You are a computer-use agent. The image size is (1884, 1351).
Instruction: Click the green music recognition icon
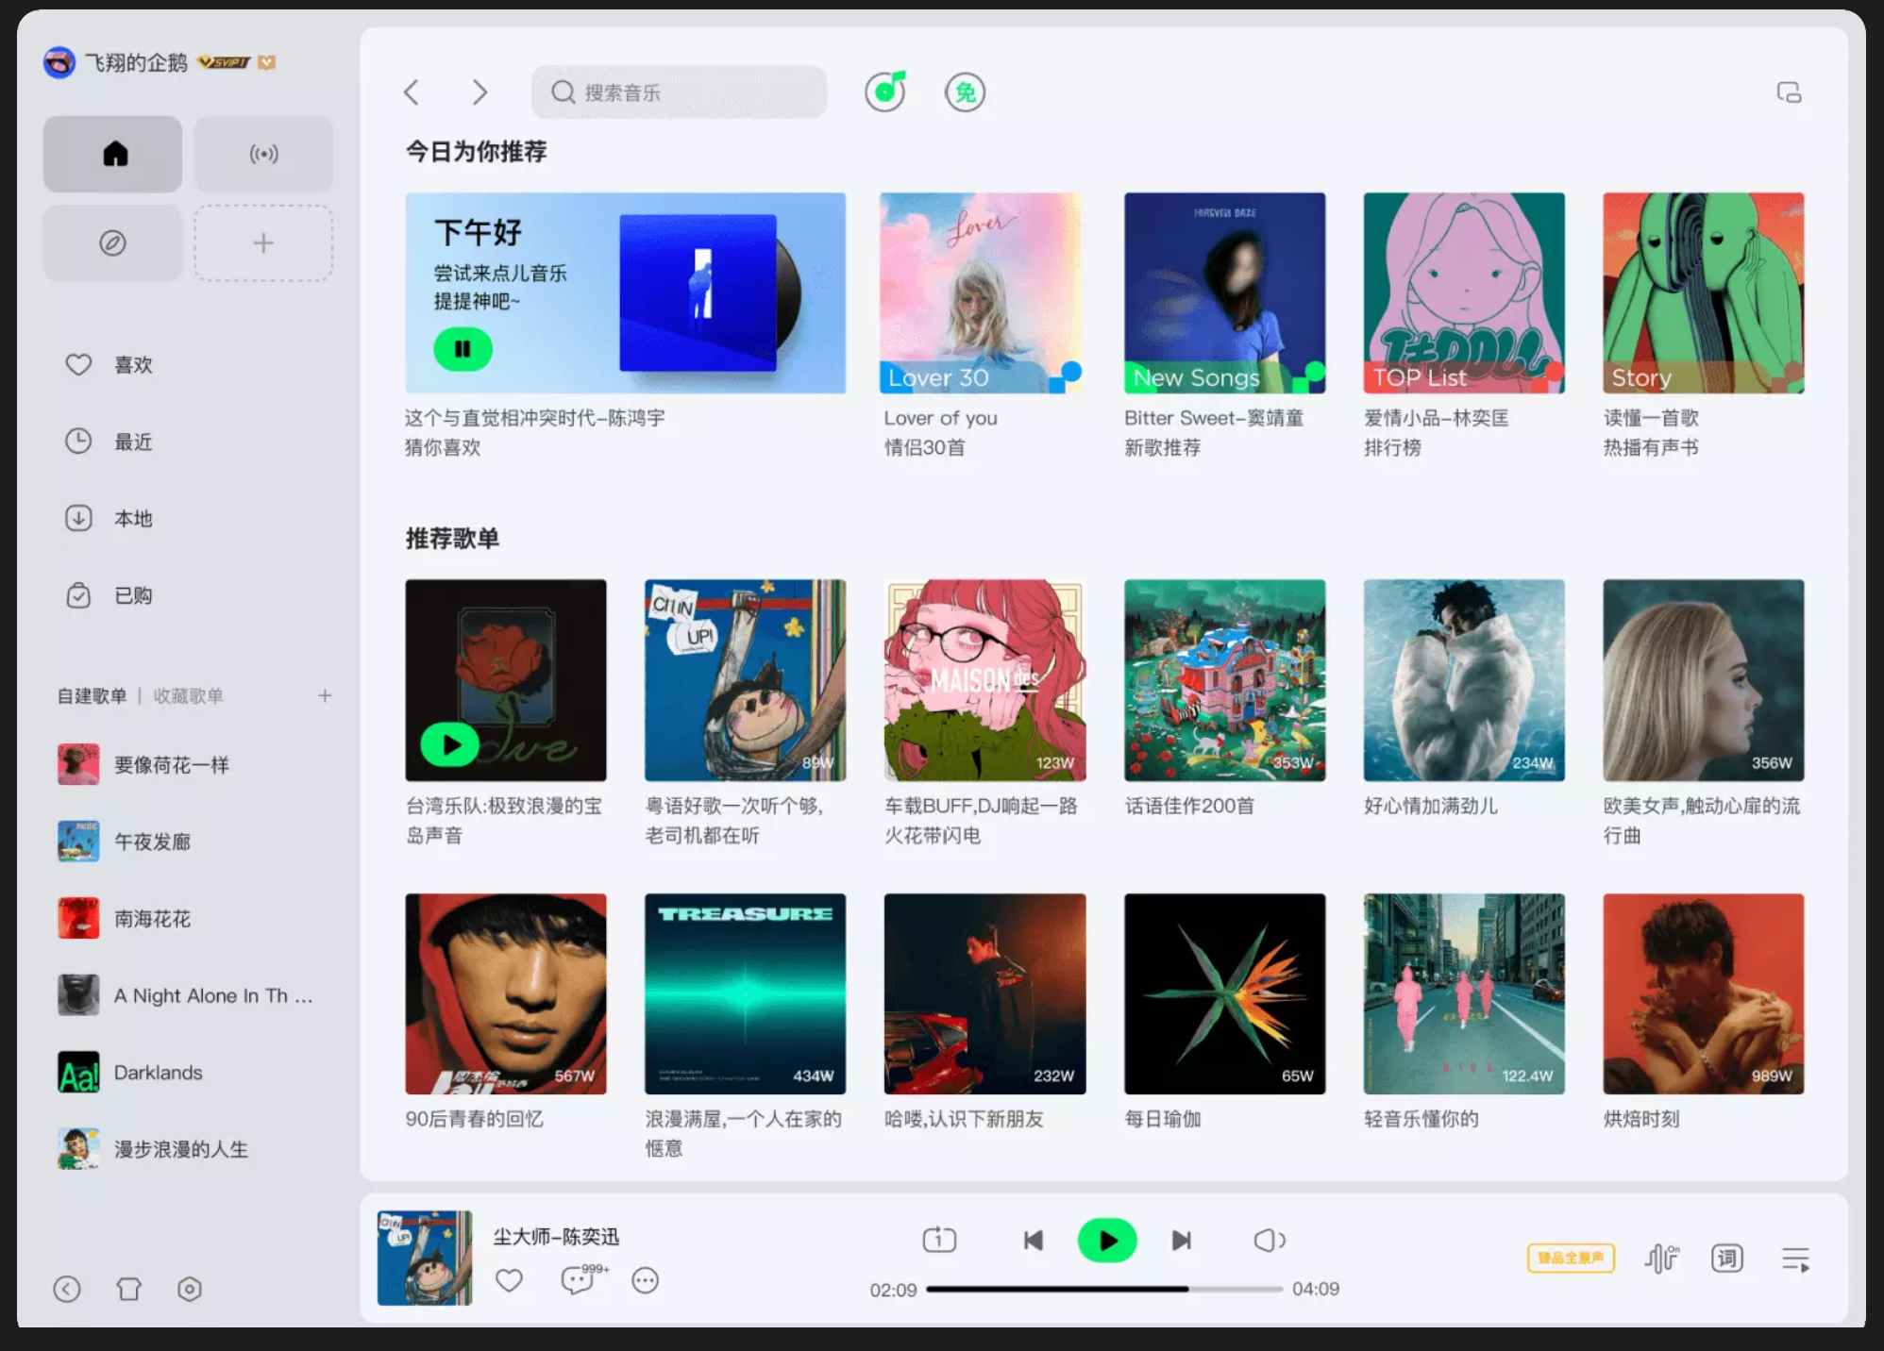pos(885,92)
